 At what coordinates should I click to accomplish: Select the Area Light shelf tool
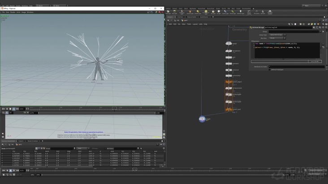coord(174,12)
